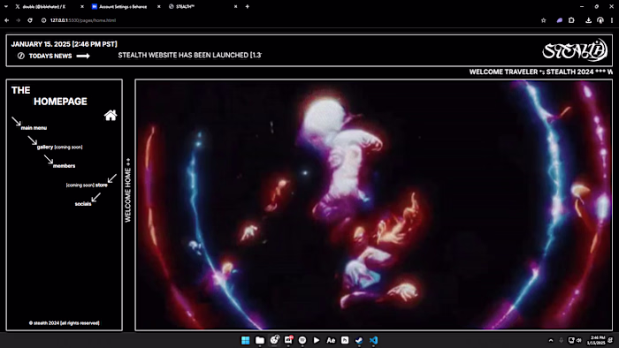Open the Windows Start menu
The image size is (619, 348).
pos(246,340)
